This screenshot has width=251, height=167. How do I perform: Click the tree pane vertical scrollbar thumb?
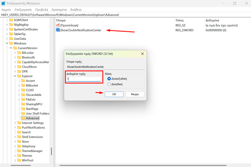(52, 151)
